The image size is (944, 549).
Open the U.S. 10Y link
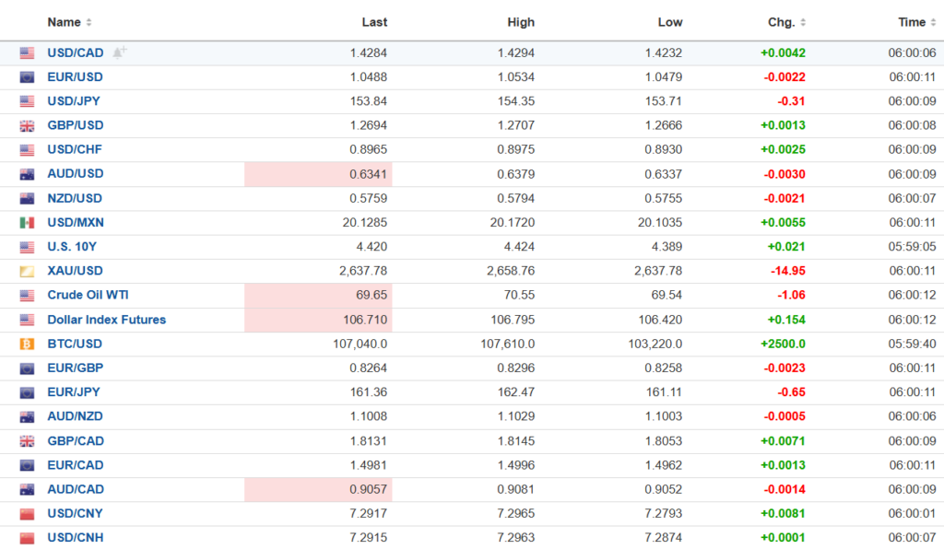coord(73,247)
